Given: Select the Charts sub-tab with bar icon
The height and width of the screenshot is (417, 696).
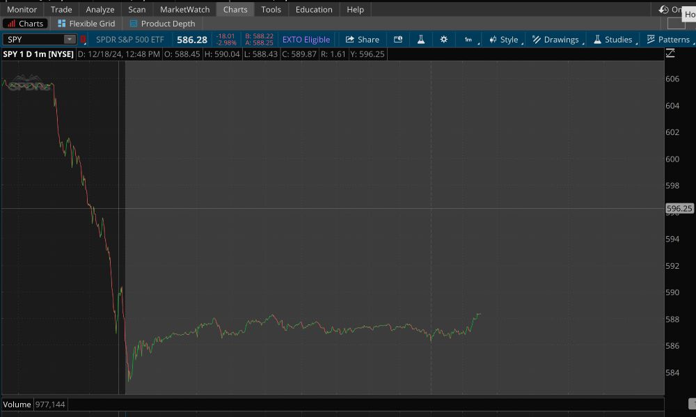Looking at the screenshot, I should click(25, 24).
